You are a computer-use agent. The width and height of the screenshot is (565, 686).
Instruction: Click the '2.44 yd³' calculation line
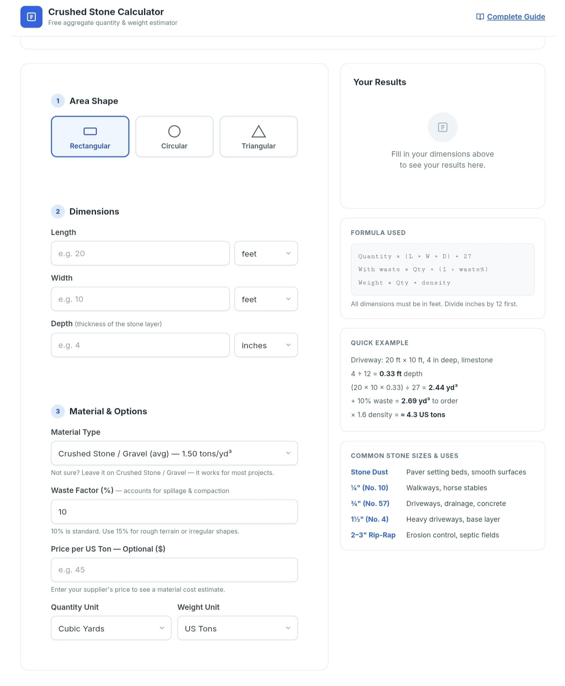pyautogui.click(x=404, y=387)
